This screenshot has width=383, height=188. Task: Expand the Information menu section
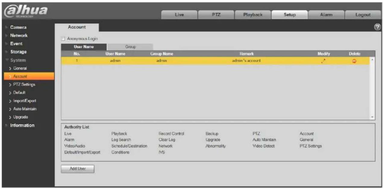coord(22,125)
